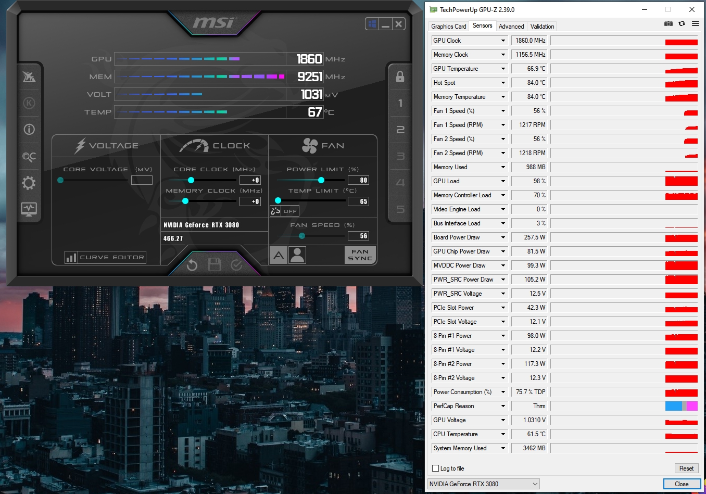706x494 pixels.
Task: Click the Temp Limit slider handle
Action: tap(278, 200)
